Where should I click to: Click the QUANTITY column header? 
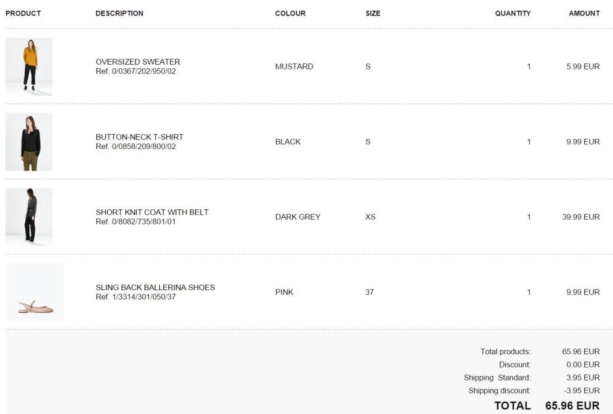[512, 13]
